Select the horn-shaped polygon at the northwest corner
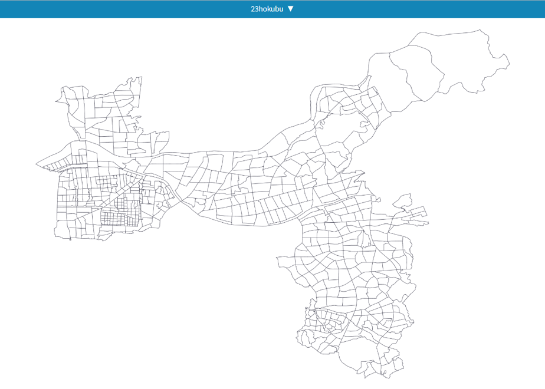 coord(62,97)
